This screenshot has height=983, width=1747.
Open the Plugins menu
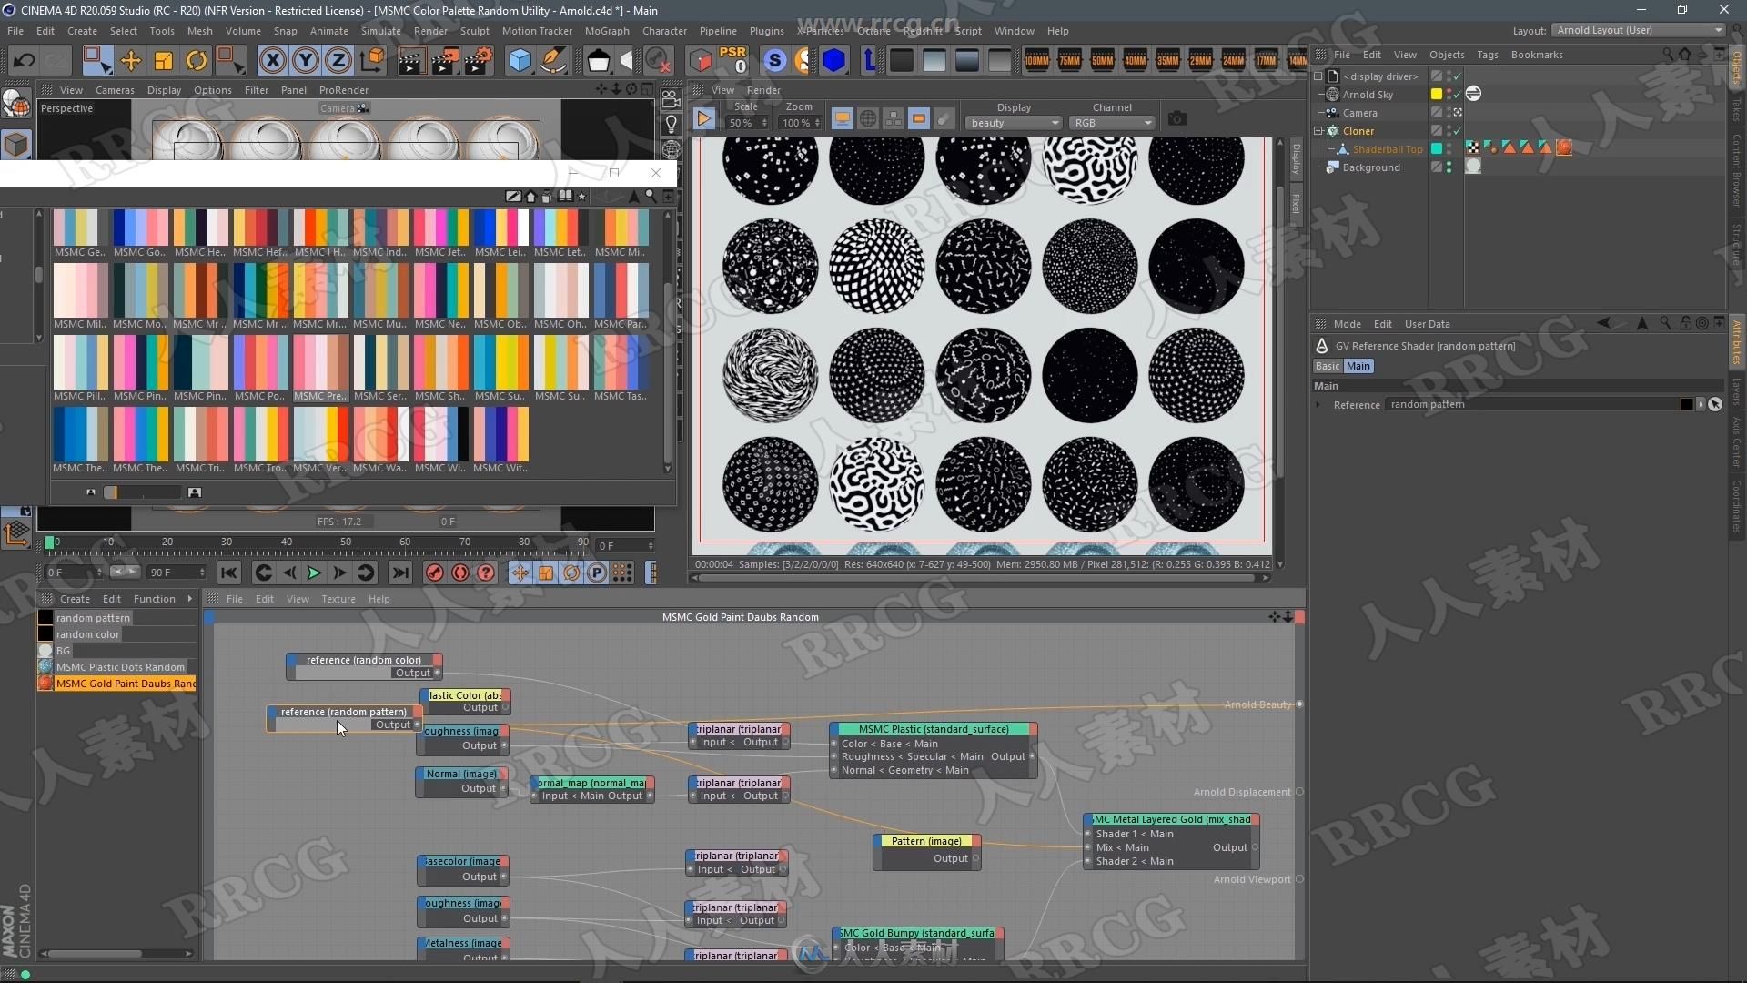(x=766, y=31)
